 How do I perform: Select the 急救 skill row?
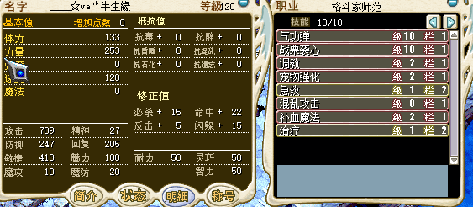click(x=362, y=90)
